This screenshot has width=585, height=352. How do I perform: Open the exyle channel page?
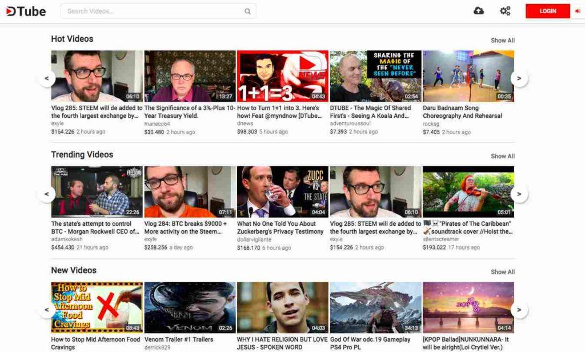56,122
